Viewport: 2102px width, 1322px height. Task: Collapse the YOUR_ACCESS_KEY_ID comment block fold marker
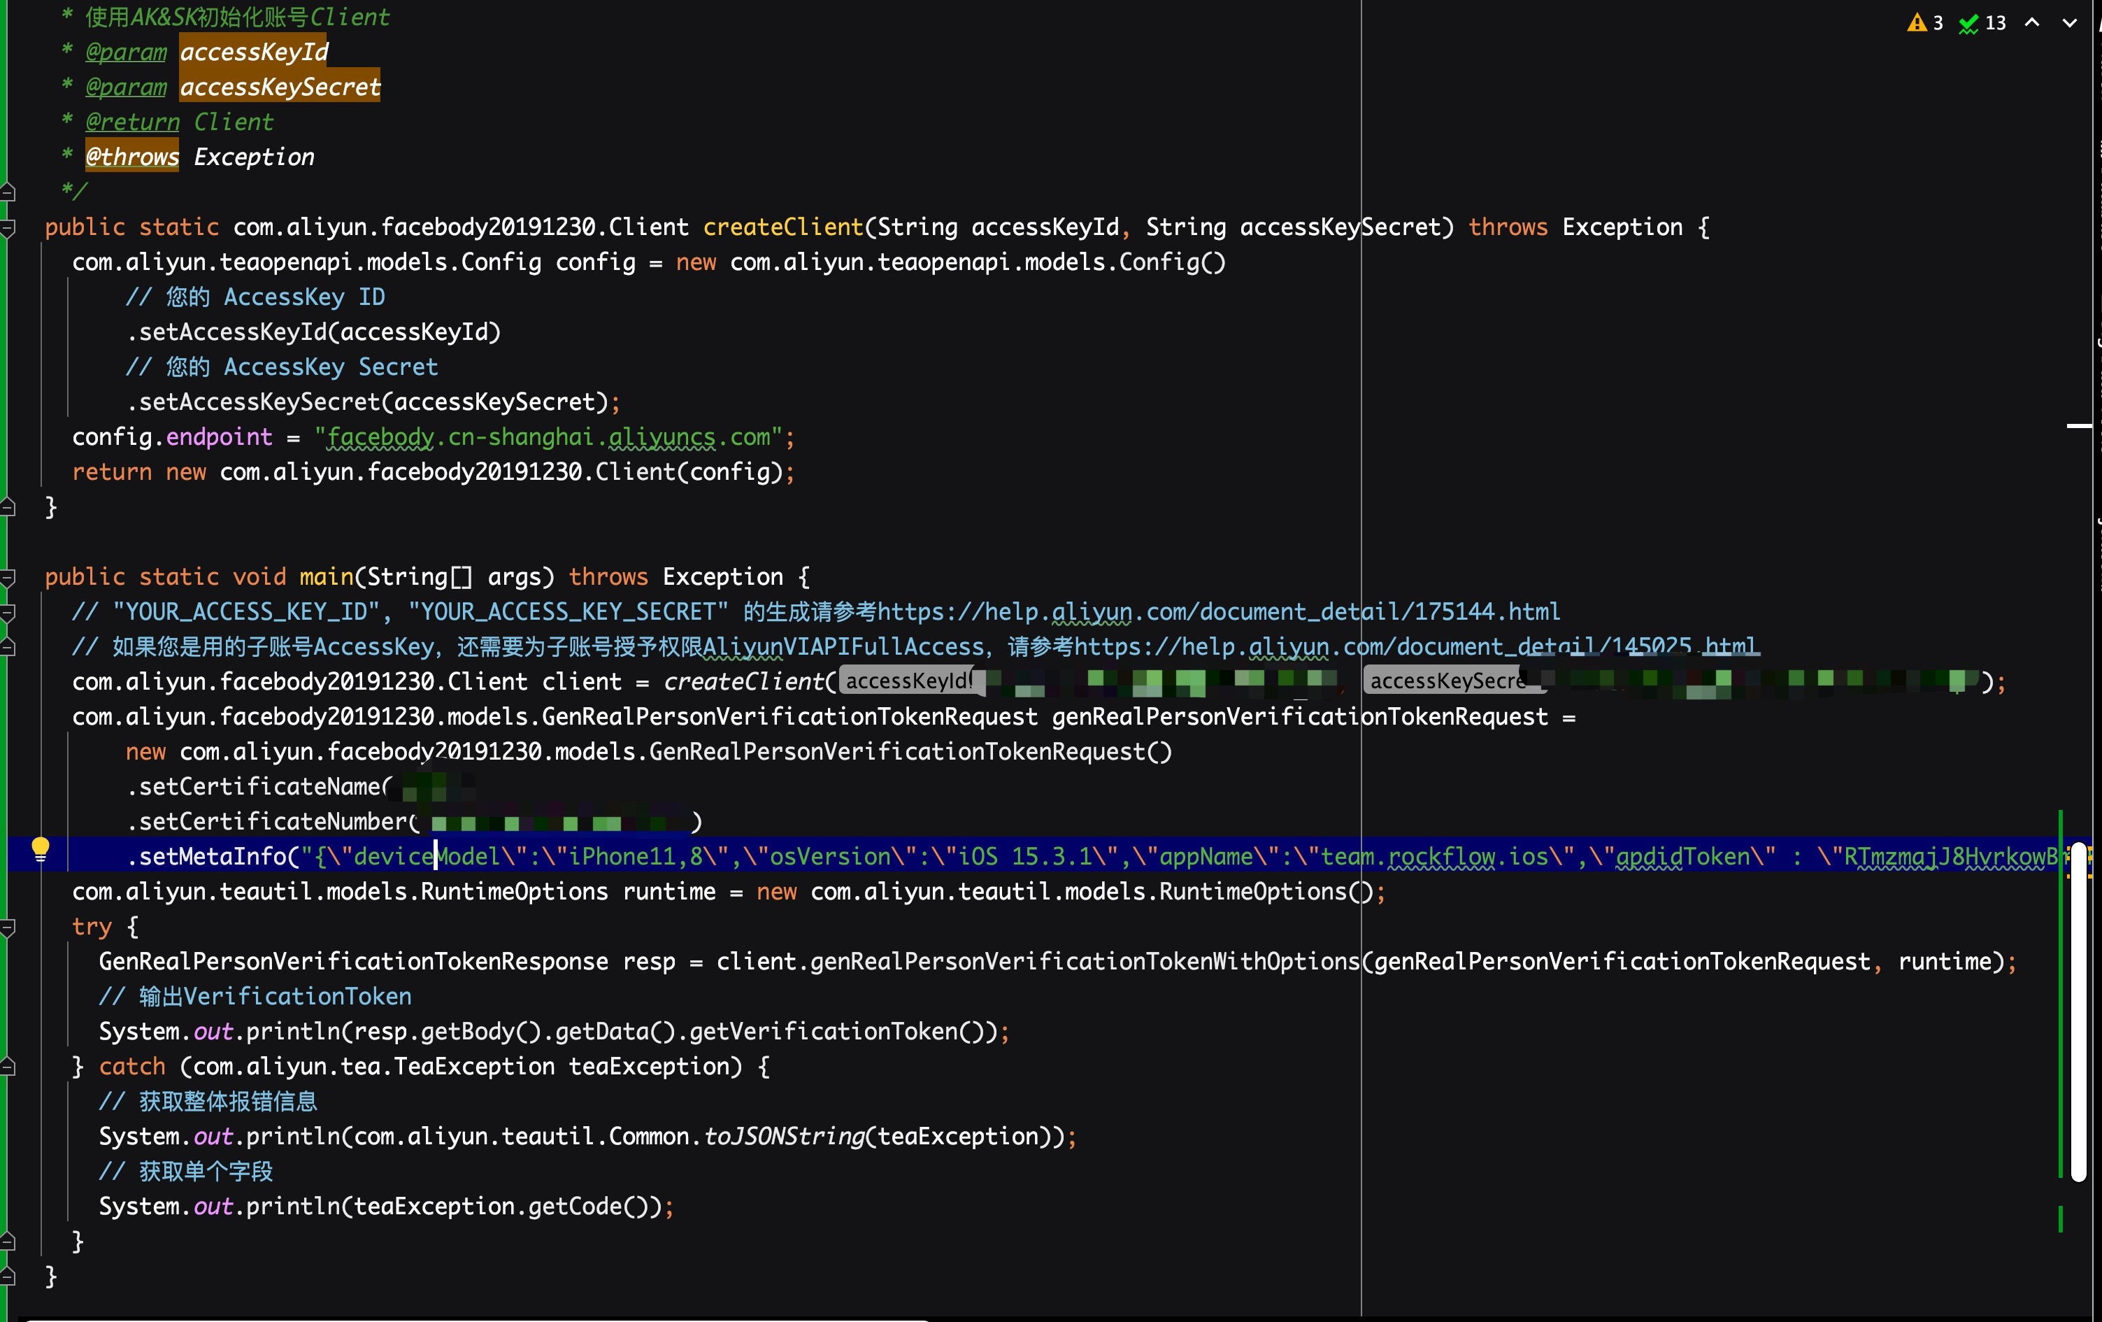8,612
